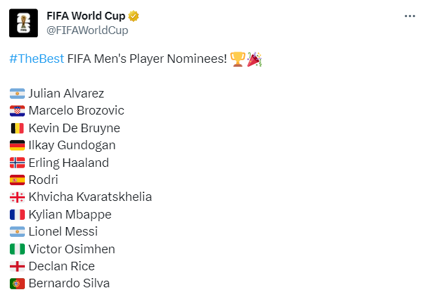Click the Belgium flag beside Kevin De Bruyne
Viewport: 426px width, 303px height.
18,128
